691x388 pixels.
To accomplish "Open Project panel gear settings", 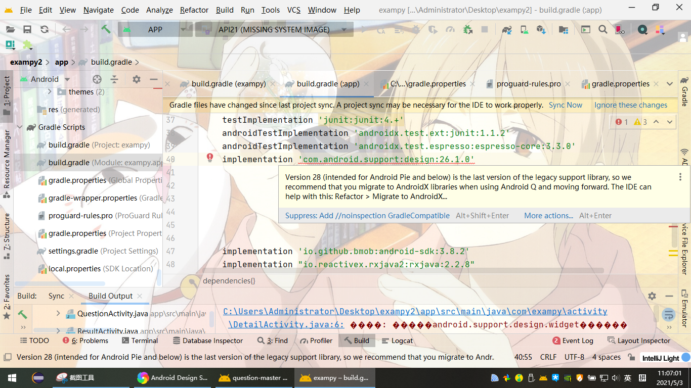I will click(136, 79).
